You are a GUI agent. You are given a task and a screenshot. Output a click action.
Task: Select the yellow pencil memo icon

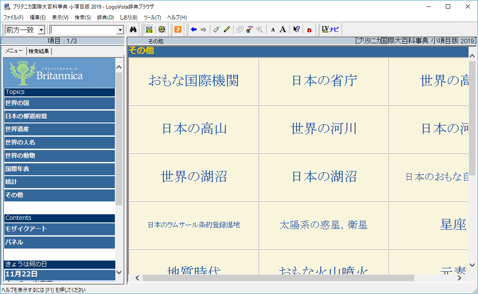click(227, 30)
